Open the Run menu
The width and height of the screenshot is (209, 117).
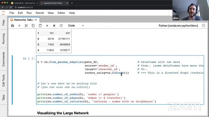pos(29,13)
